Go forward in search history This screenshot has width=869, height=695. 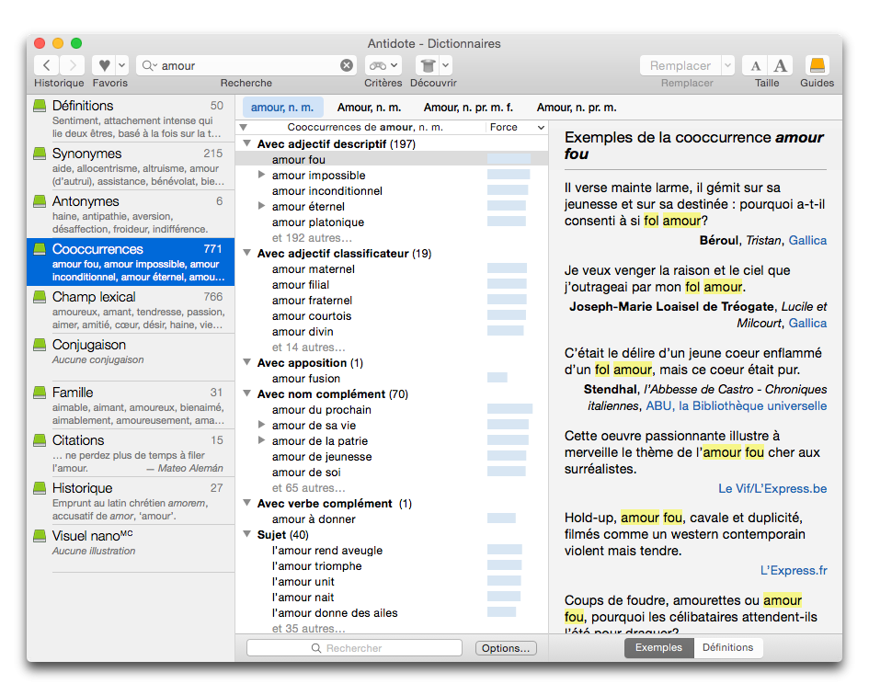pos(73,65)
